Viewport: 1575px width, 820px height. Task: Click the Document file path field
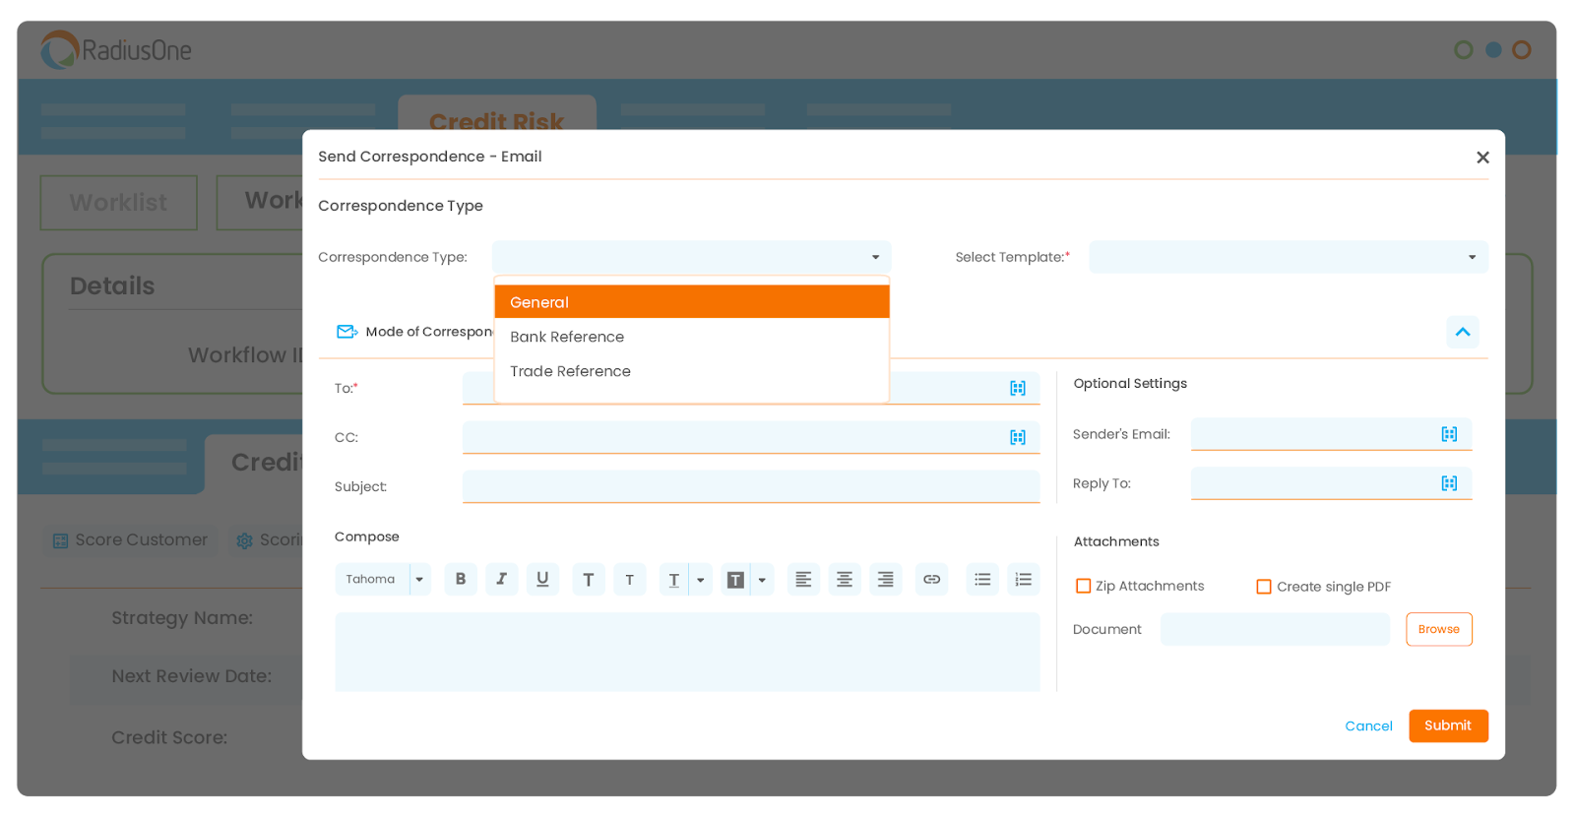point(1275,629)
